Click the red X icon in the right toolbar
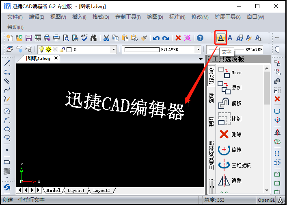The height and width of the screenshot is (205, 287). point(277,99)
